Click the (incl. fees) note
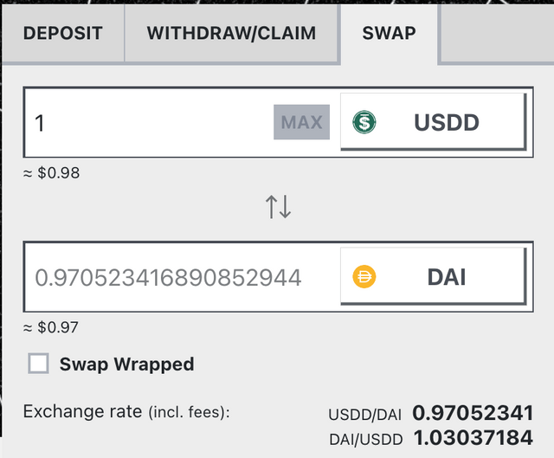The width and height of the screenshot is (554, 458). (188, 412)
